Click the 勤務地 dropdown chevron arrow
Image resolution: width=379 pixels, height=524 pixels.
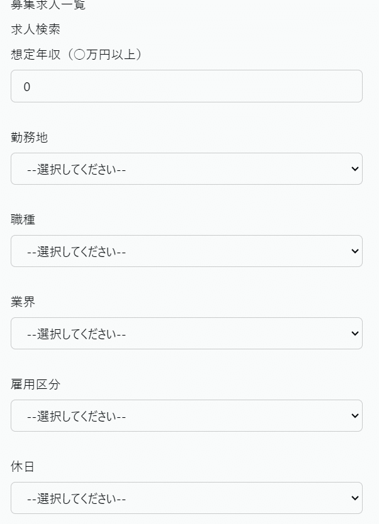click(355, 169)
